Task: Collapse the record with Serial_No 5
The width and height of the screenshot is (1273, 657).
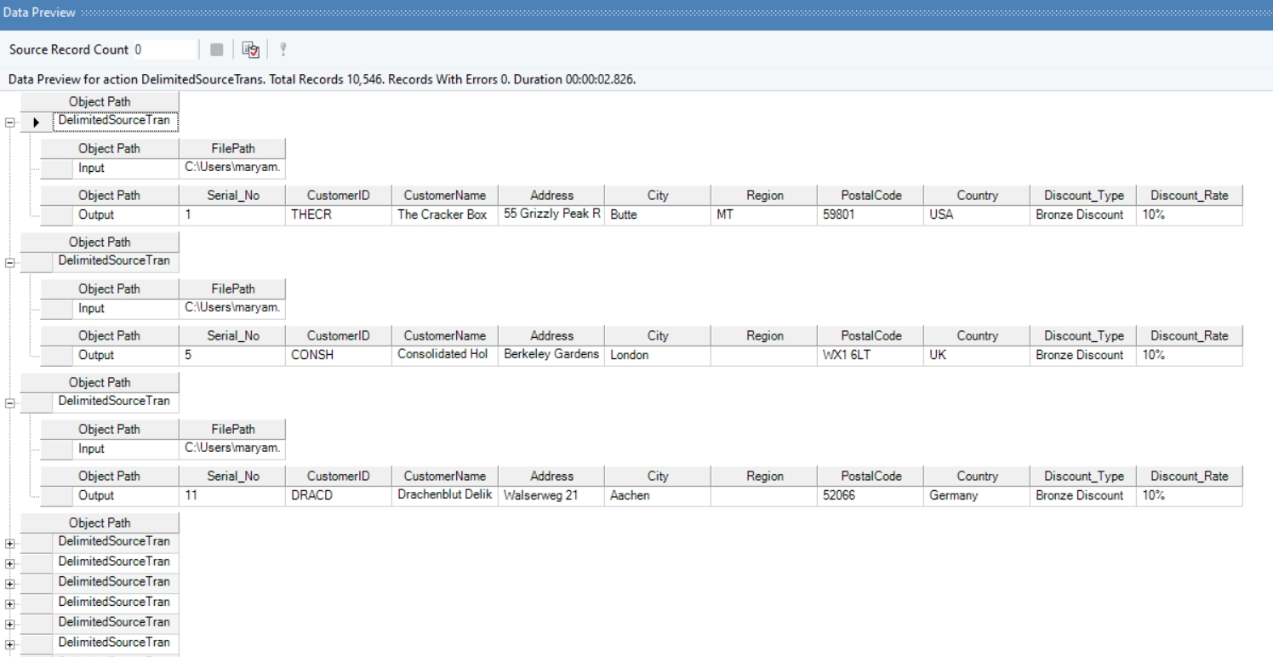Action: click(10, 262)
